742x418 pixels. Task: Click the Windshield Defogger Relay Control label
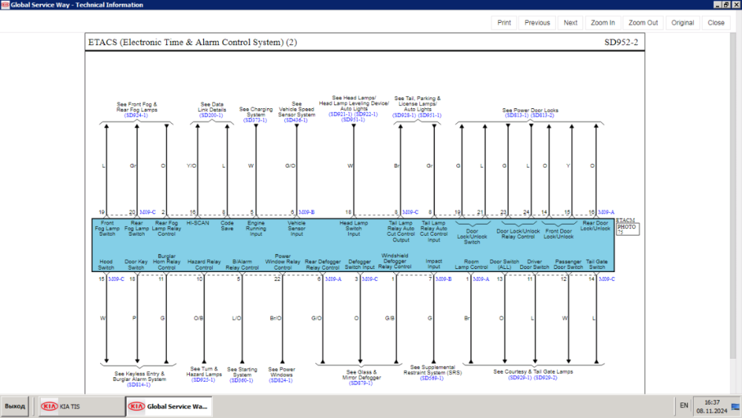[395, 261]
